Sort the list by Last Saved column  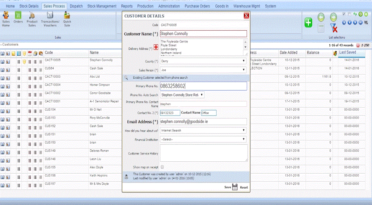(347, 52)
